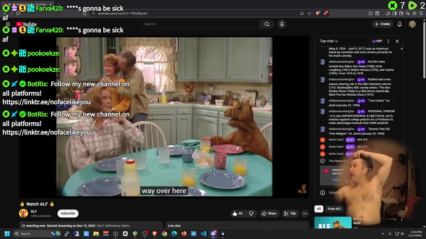Click the YouTube logo to go home

click(26, 24)
